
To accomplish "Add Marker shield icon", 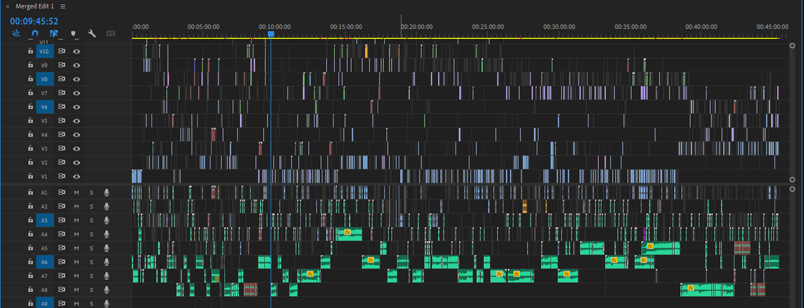I will 73,33.
